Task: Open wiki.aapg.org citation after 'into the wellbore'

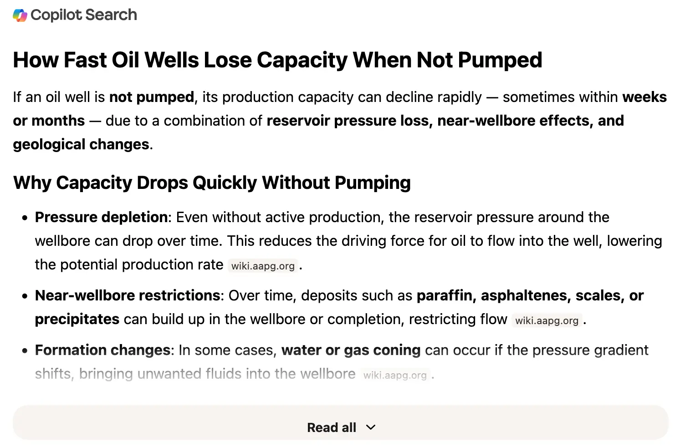Action: pos(395,375)
